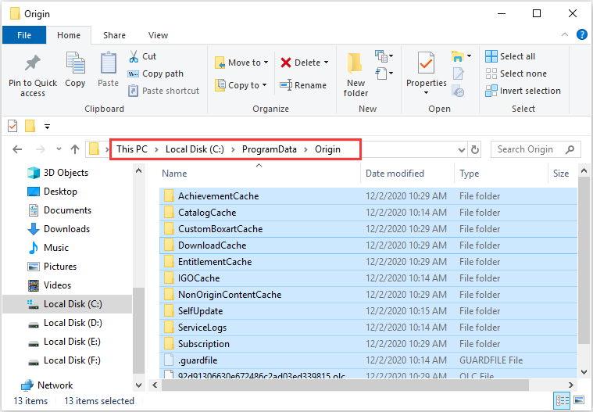Open Videos in navigation pane
Viewport: 593px width, 412px height.
[49, 285]
